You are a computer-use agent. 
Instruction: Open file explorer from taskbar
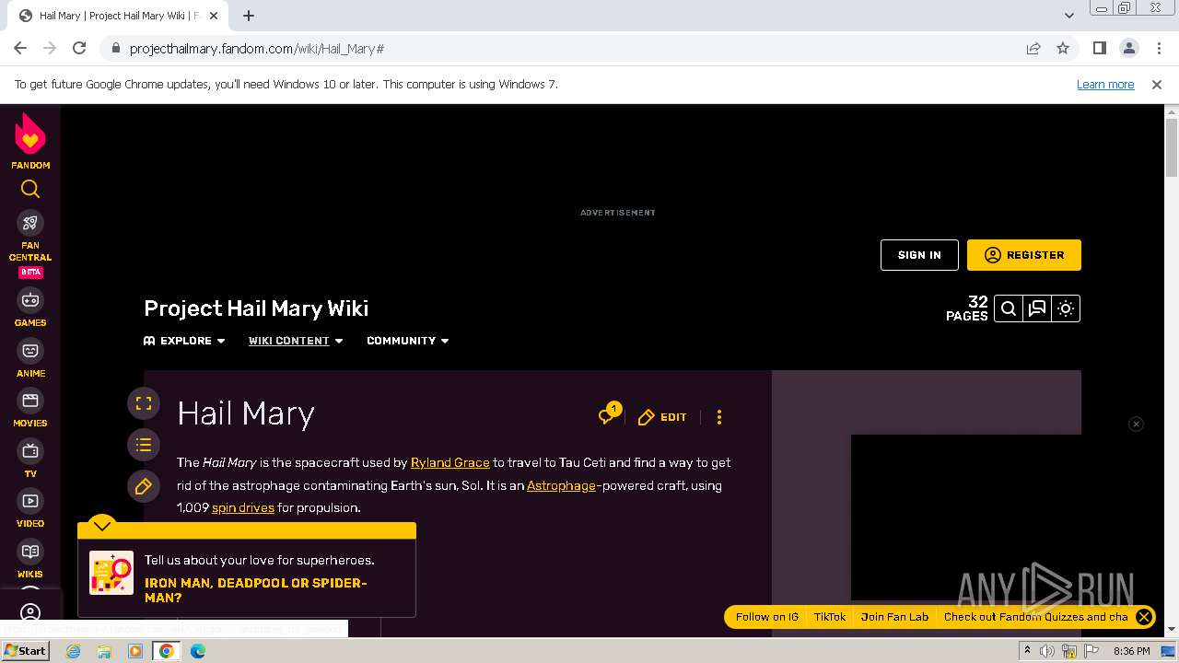[x=105, y=651]
